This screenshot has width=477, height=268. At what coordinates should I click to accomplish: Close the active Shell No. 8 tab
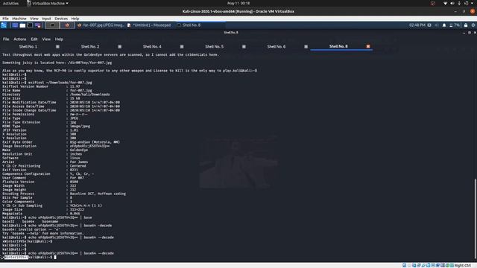click(x=367, y=46)
